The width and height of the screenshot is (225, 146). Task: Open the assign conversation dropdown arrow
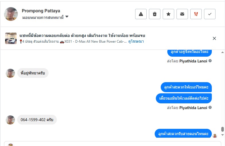(x=67, y=17)
